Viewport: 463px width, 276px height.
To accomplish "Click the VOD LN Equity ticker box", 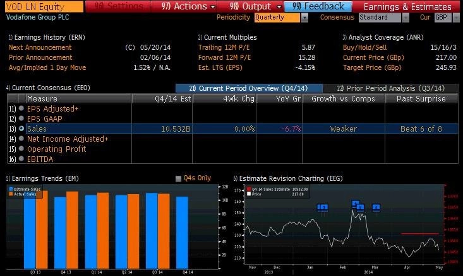I will [44, 6].
